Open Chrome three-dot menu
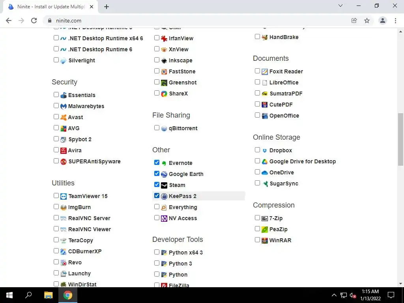The width and height of the screenshot is (404, 303). coord(395,21)
